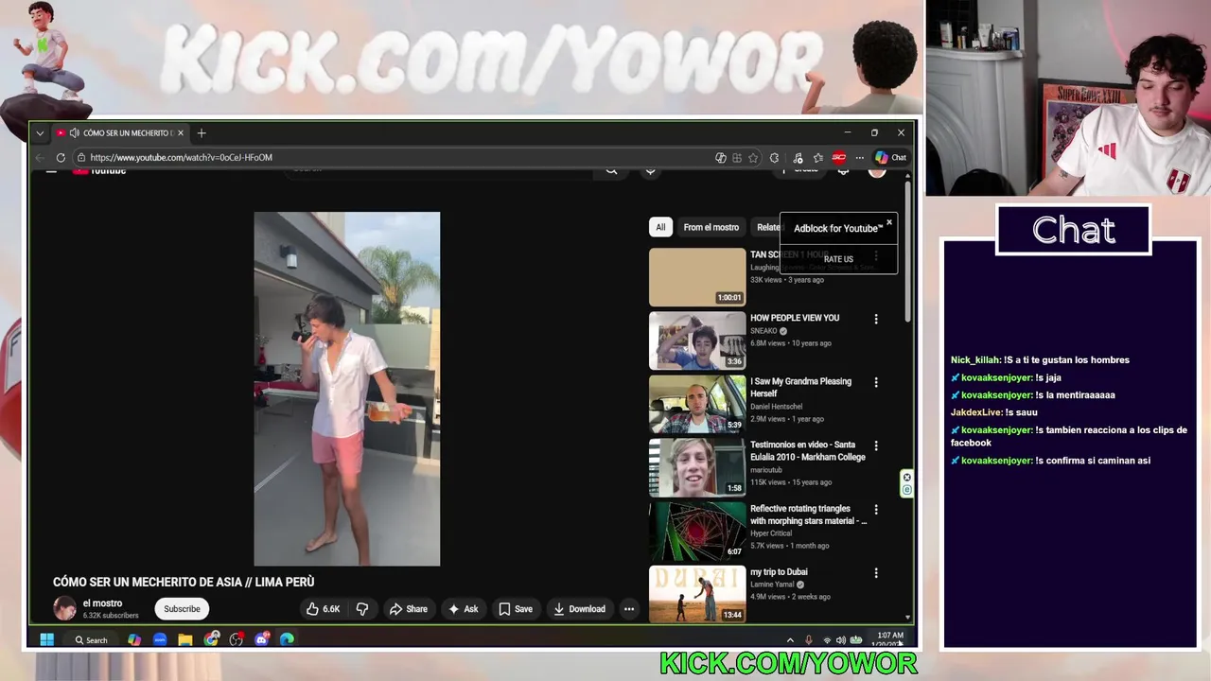Open the el mostro channel name link
1211x681 pixels.
(x=102, y=603)
